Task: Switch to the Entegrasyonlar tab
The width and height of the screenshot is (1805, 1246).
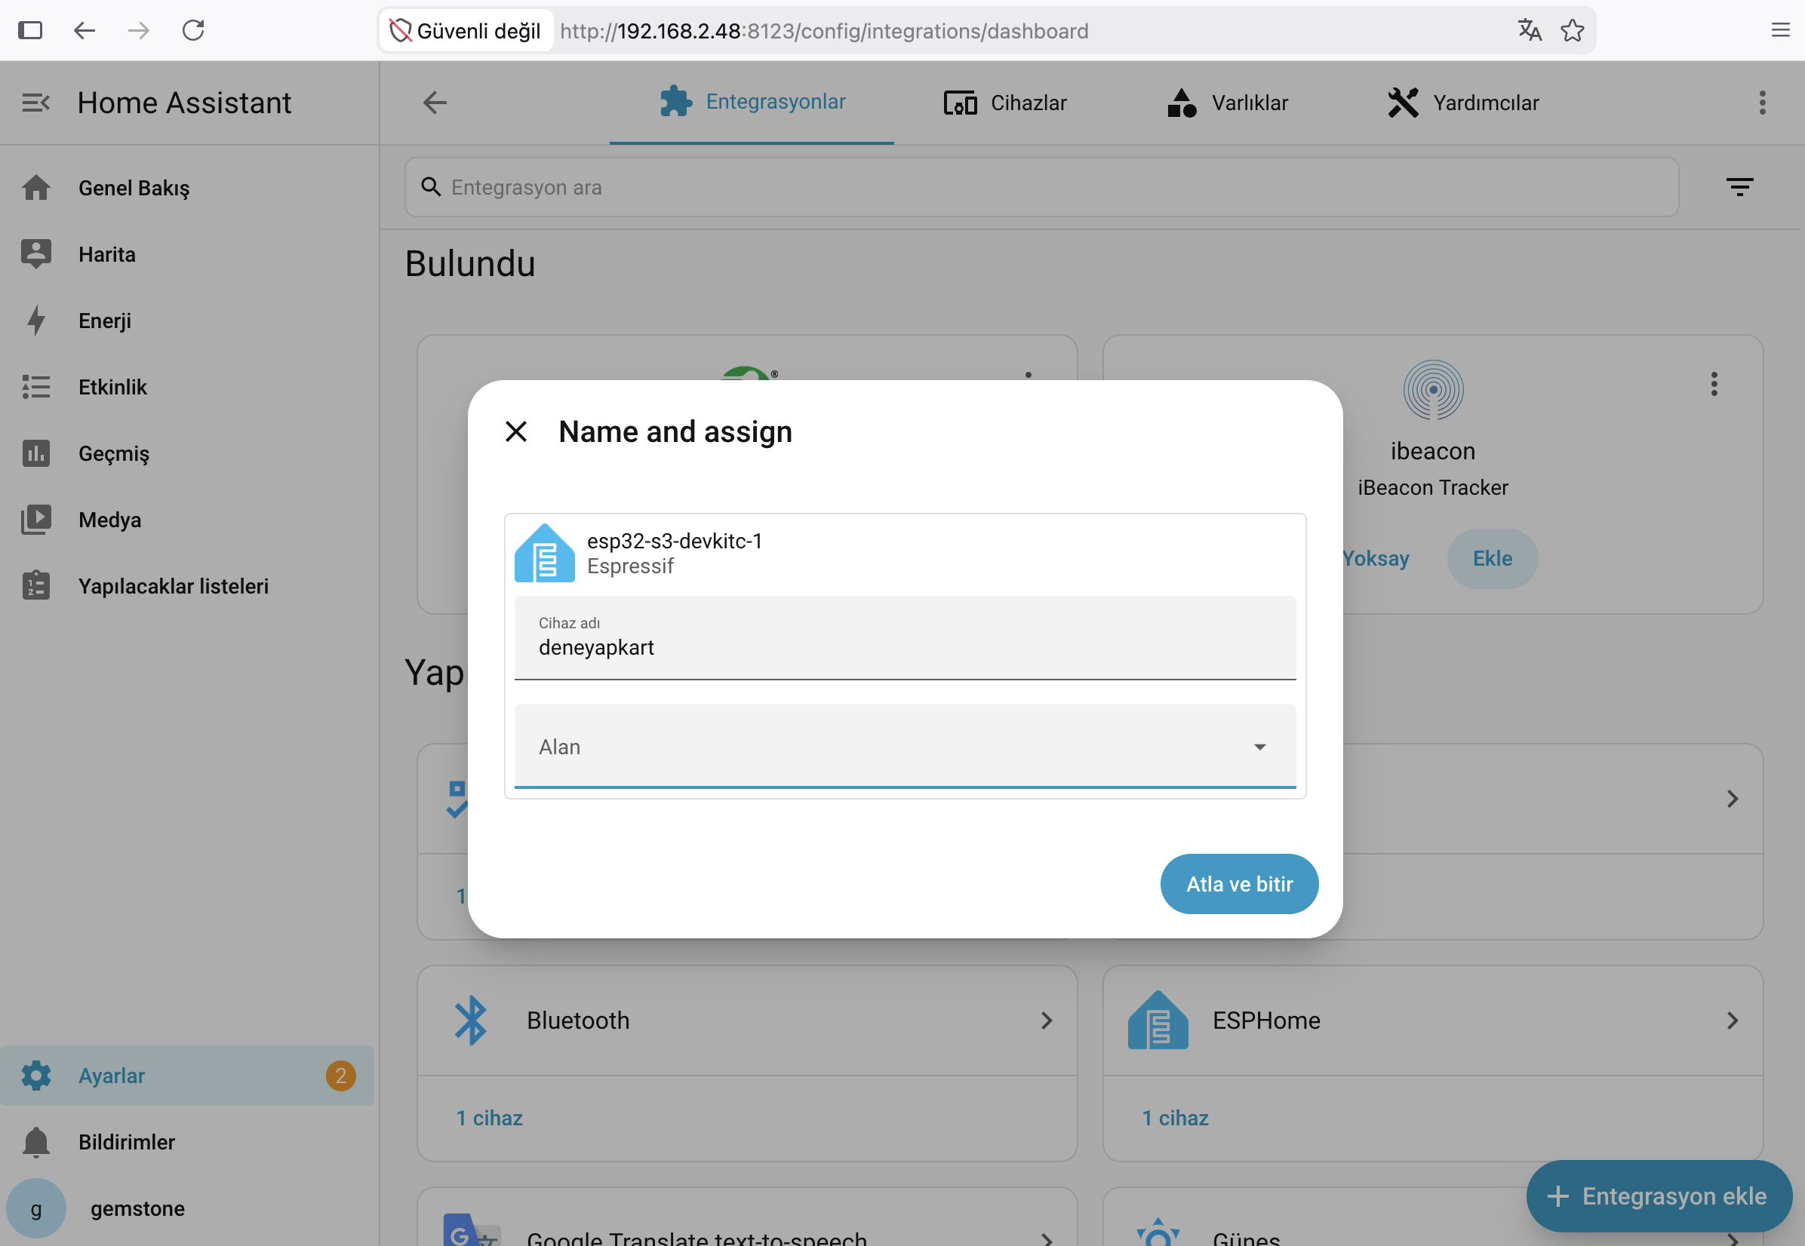Action: click(752, 103)
